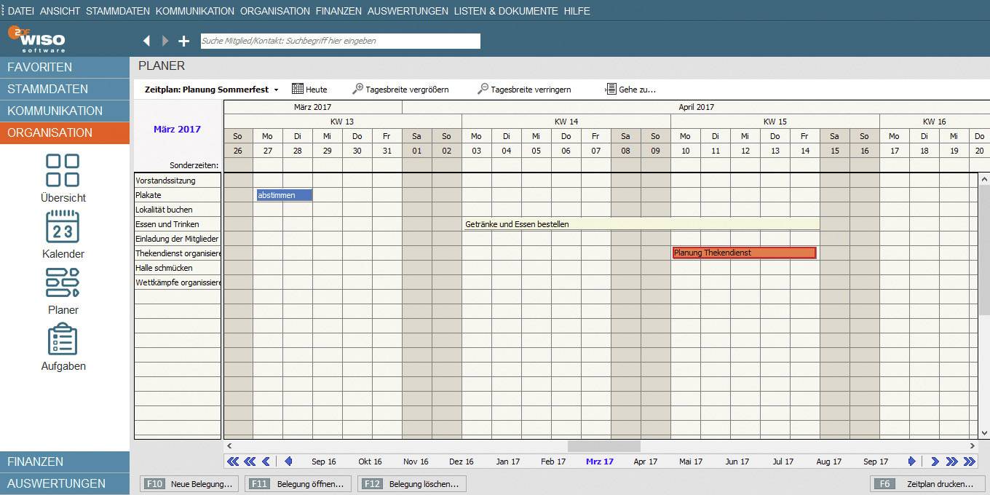Click the plus icon next to navigation arrows
Viewport: 990px width, 495px height.
pyautogui.click(x=183, y=41)
